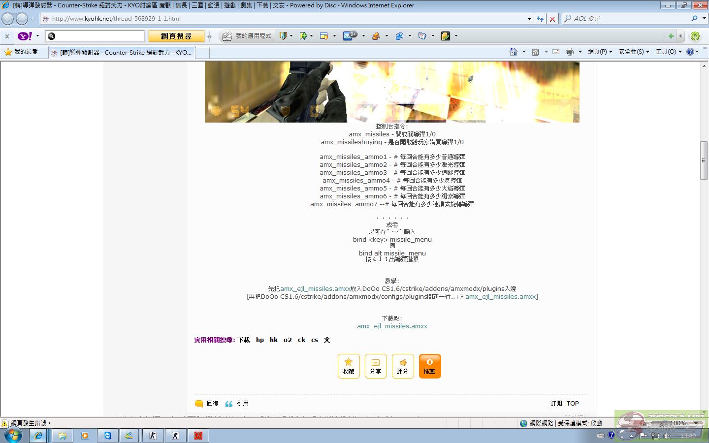The image size is (709, 443).
Task: Expand the AOL search provider dropdown arrow
Action: point(704,19)
